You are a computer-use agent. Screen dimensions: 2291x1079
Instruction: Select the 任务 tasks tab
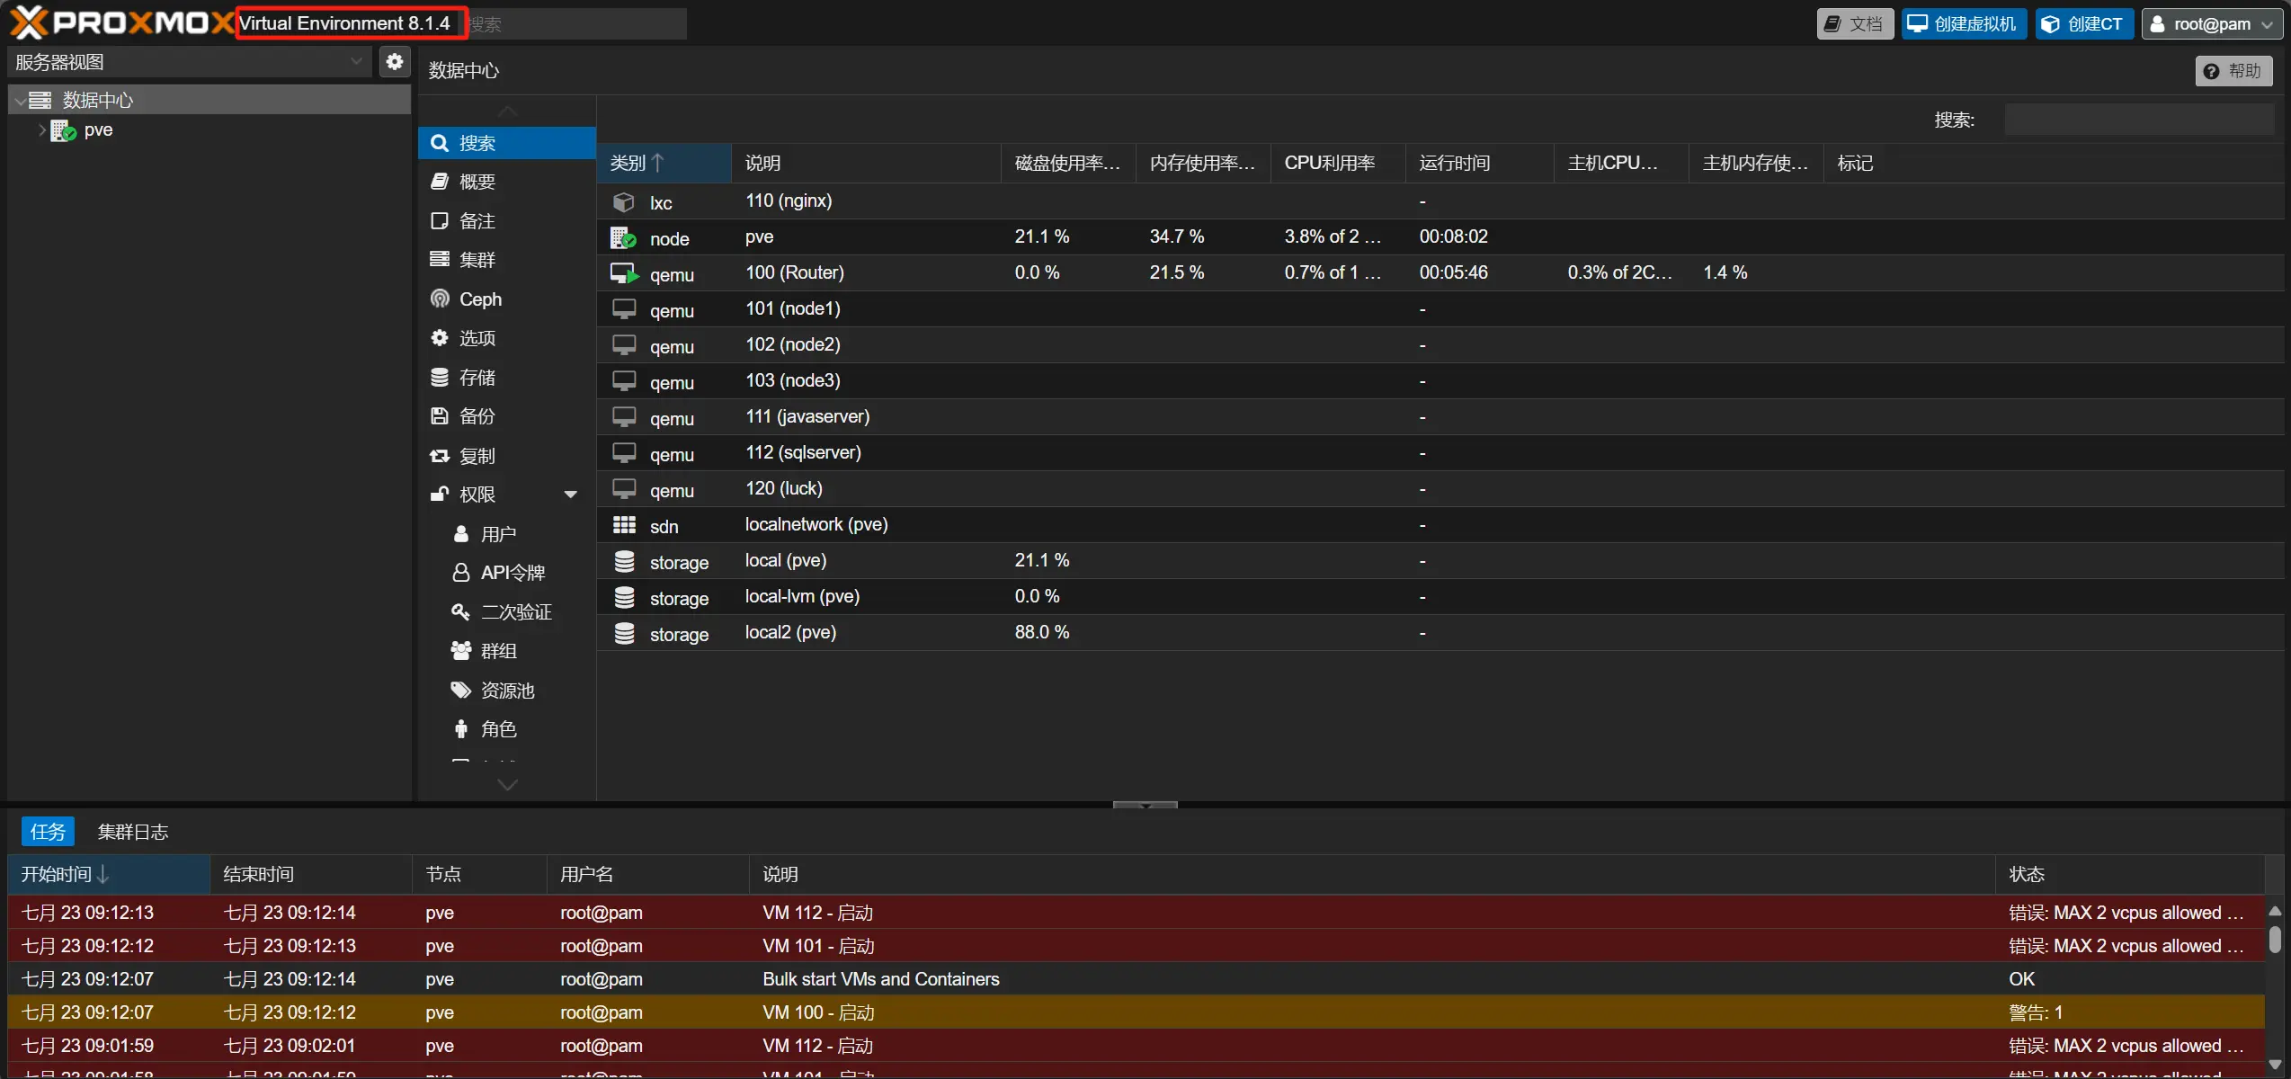pos(48,832)
